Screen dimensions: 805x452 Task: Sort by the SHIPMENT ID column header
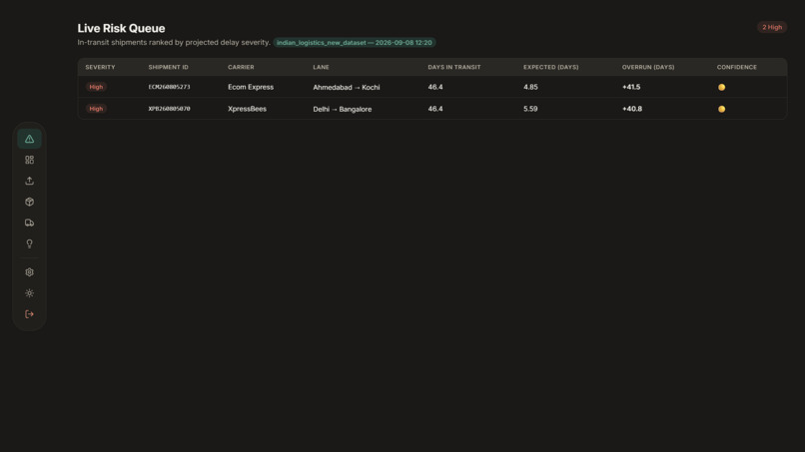(169, 67)
